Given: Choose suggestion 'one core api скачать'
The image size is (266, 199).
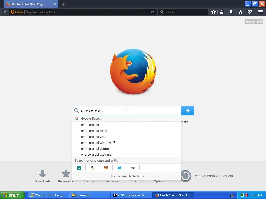Looking at the screenshot, I should [127, 154].
